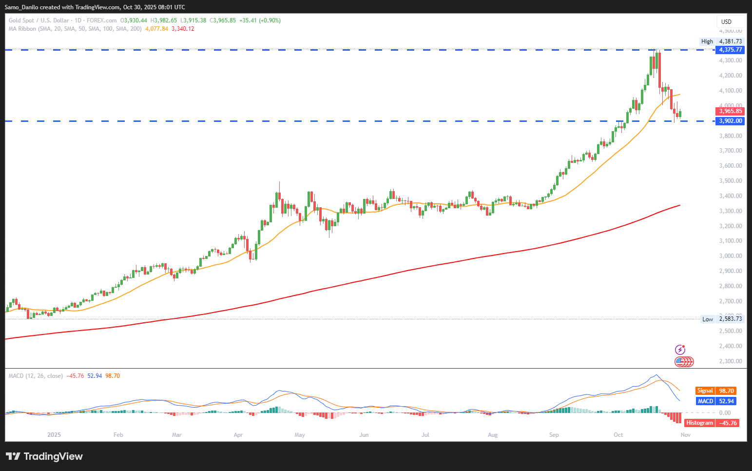Click the Sep label on time axis
The image size is (752, 471).
[x=554, y=434]
